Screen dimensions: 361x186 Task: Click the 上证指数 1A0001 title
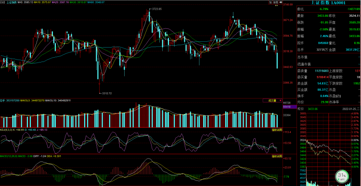[x=328, y=3]
